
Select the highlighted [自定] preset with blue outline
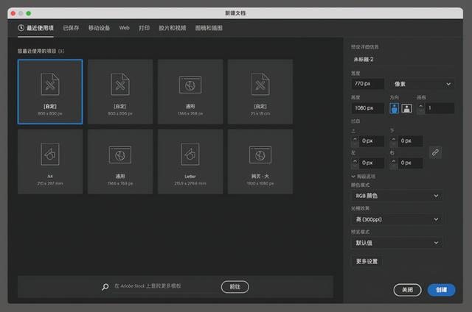click(x=50, y=91)
